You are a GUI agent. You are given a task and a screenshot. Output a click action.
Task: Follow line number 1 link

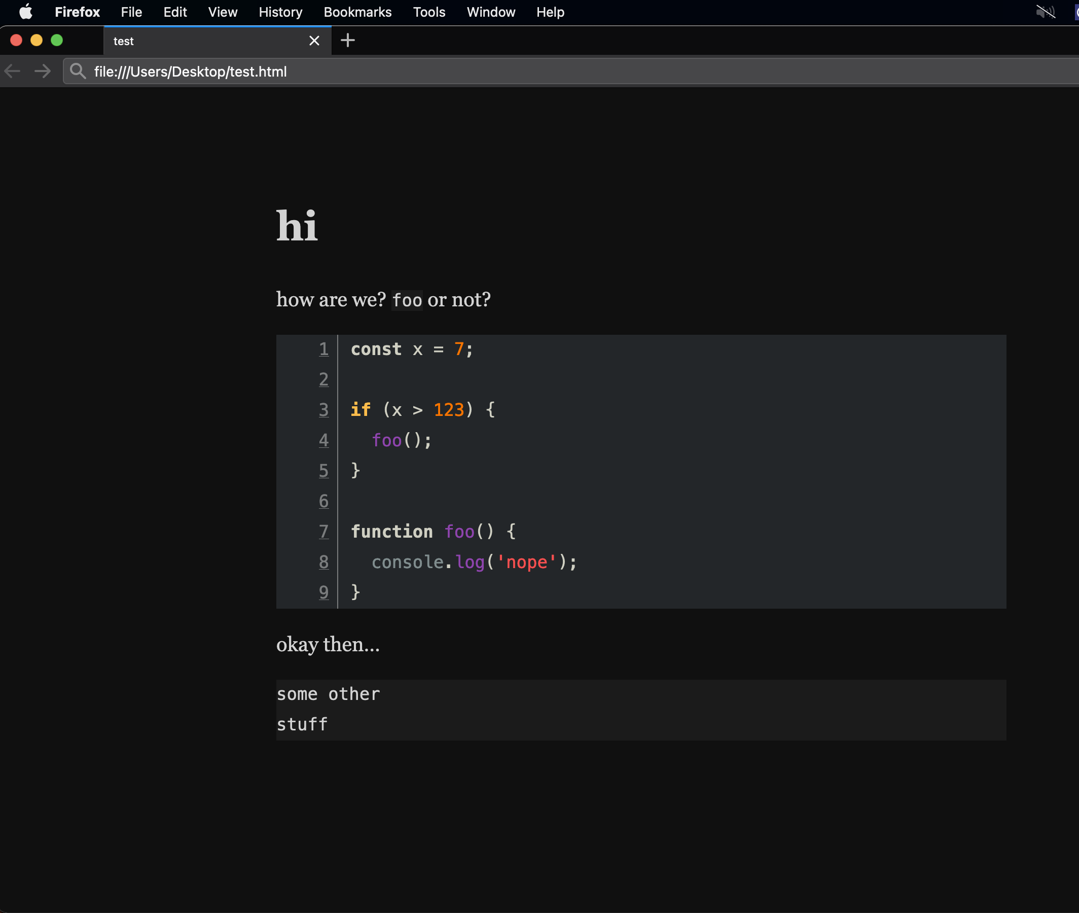tap(324, 349)
